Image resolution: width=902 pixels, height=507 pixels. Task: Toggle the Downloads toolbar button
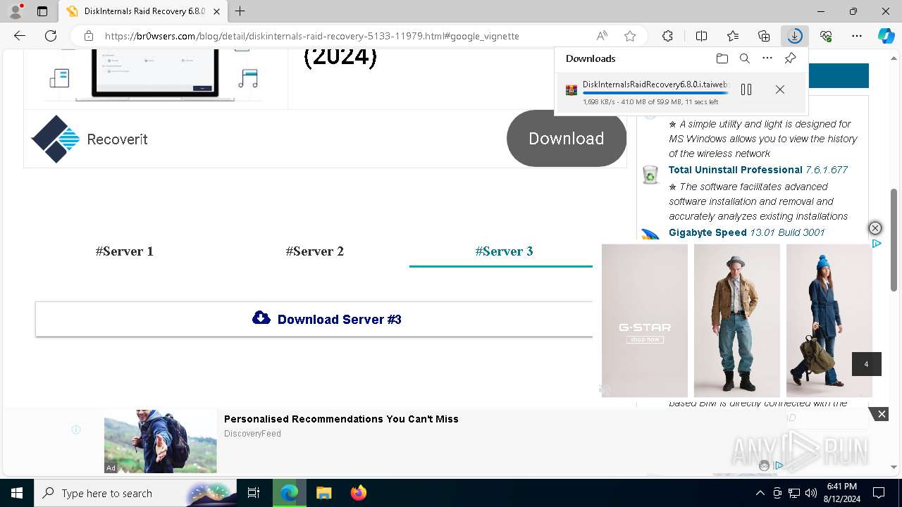795,36
